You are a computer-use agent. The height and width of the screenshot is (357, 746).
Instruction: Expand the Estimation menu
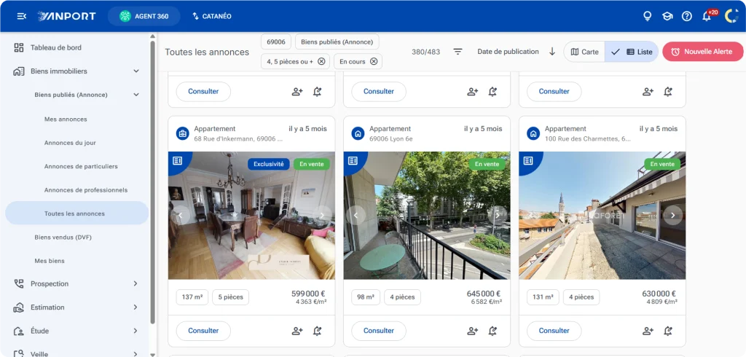point(136,307)
